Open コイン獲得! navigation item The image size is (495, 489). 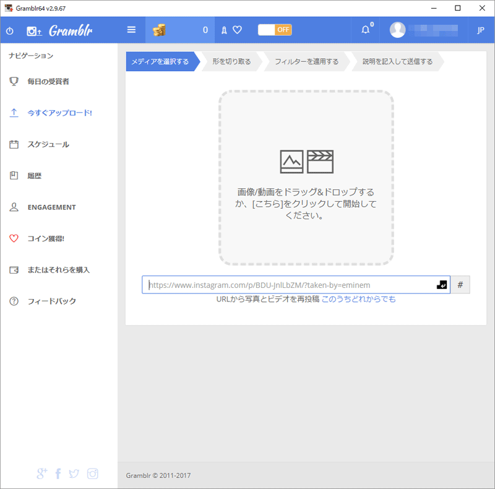(46, 238)
